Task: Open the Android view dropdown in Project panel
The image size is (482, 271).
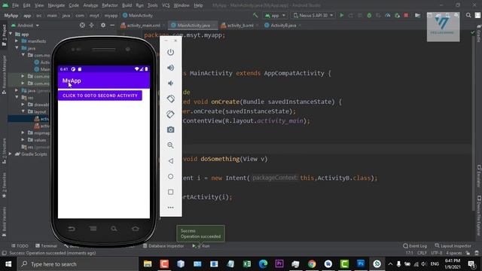Action: [25, 25]
